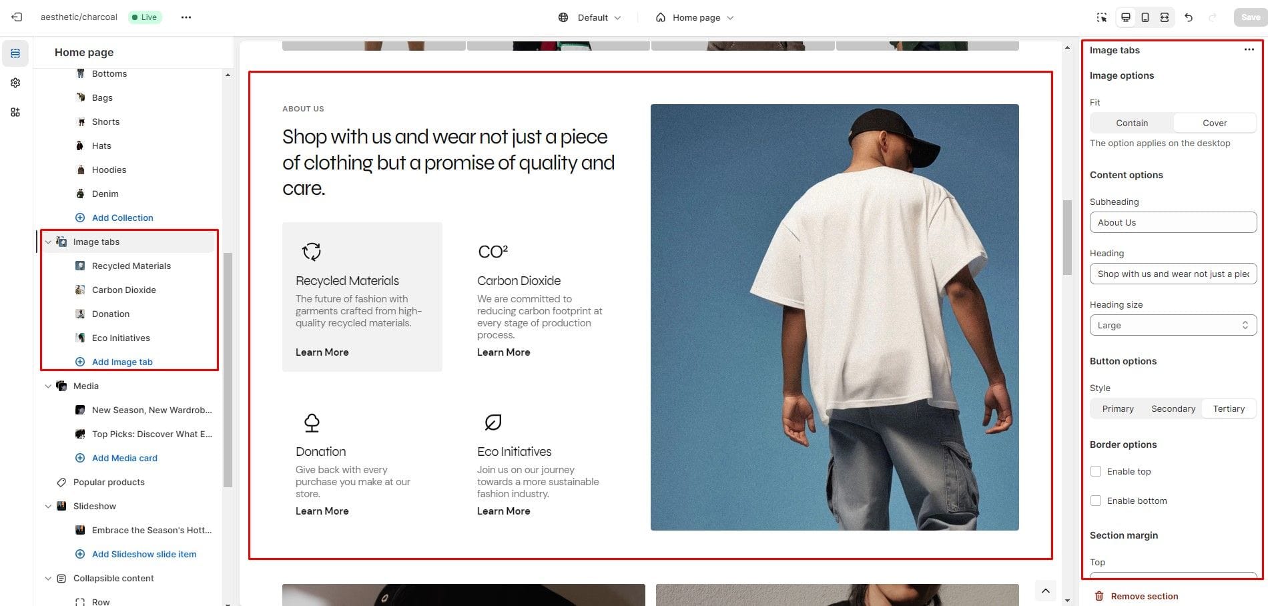
Task: Open the three-dot menu beside Live badge
Action: coord(186,17)
